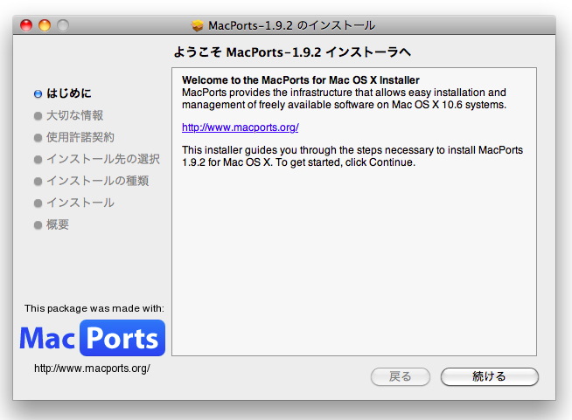This screenshot has height=420, width=572.
Task: Click the gray bullet beside 使用許諾契約
Action: pos(38,138)
